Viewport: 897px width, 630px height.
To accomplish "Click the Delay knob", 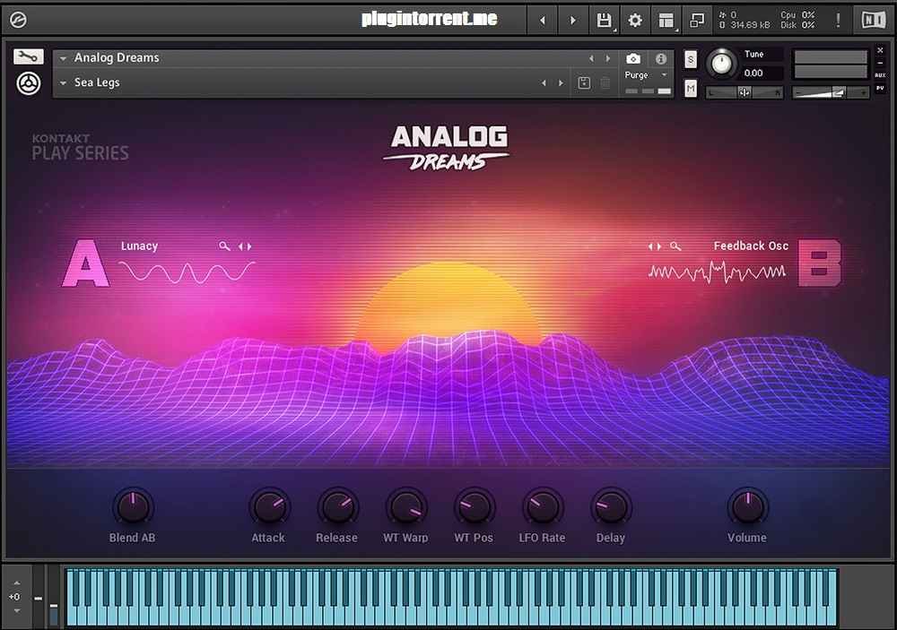I will 611,507.
